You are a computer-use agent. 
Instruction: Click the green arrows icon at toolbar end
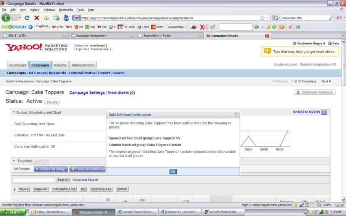point(298,27)
